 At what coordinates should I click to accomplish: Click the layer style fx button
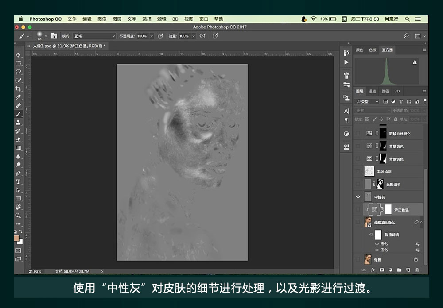[373, 269]
